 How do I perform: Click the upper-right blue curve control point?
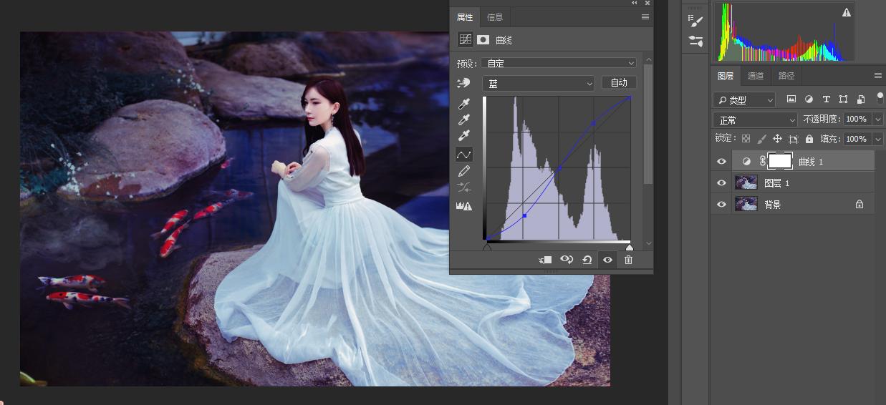click(x=593, y=124)
